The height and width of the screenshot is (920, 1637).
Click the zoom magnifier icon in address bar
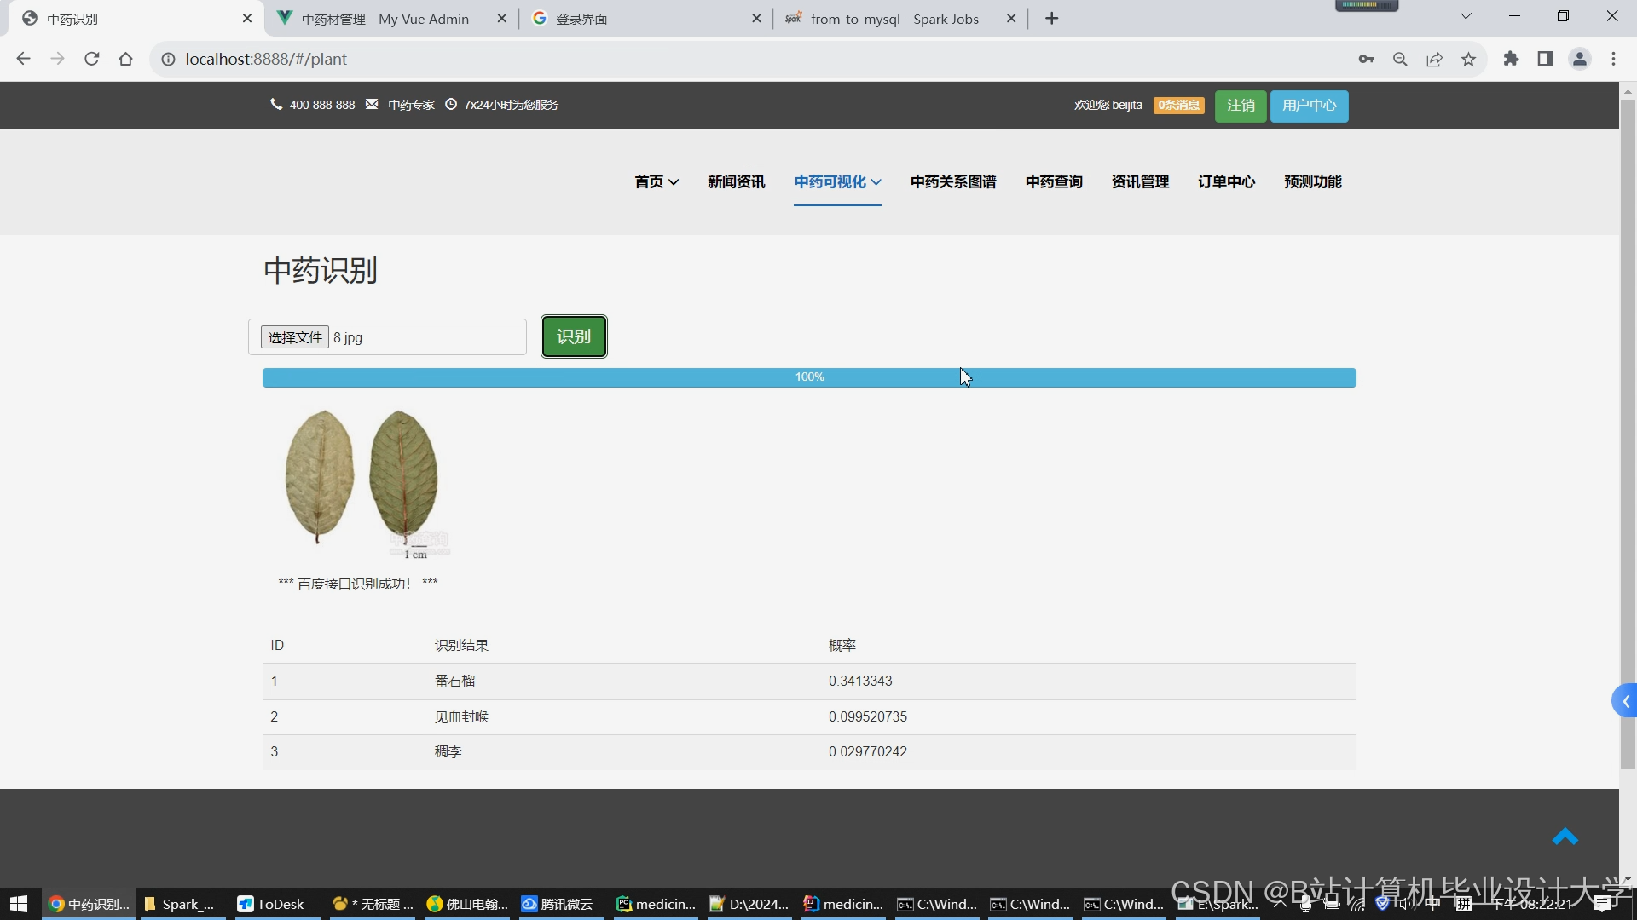click(x=1400, y=59)
